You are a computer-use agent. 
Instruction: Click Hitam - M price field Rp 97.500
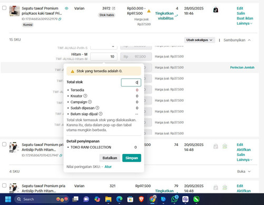tap(136, 56)
